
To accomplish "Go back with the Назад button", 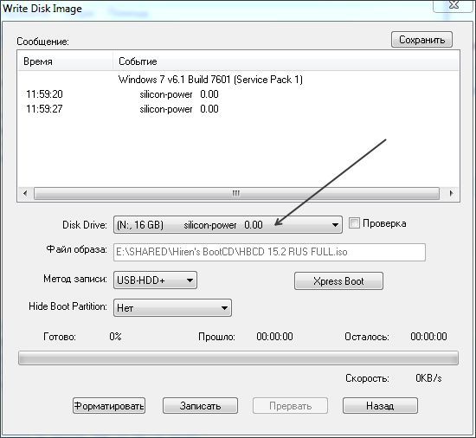I will [x=380, y=406].
